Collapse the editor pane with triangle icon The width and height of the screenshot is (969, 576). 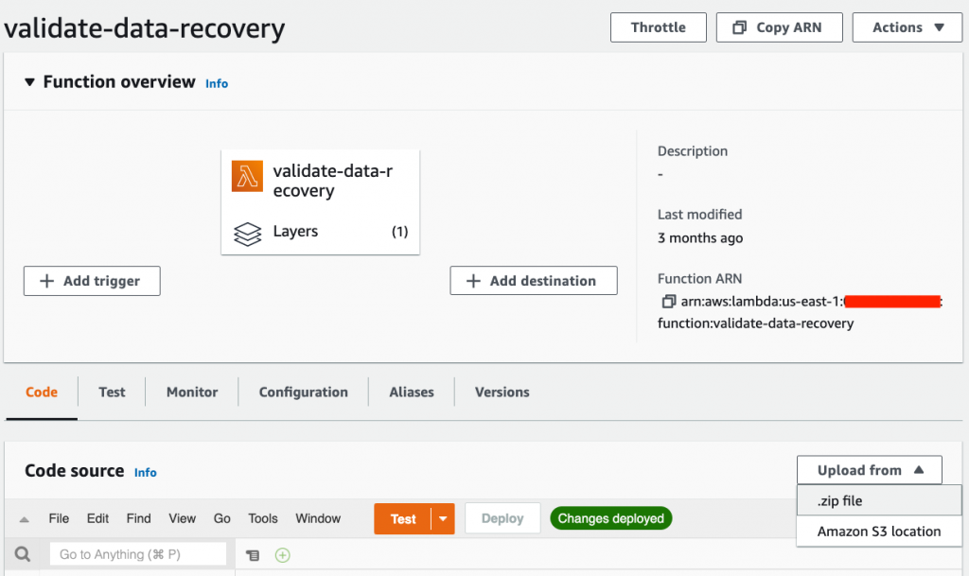pyautogui.click(x=23, y=518)
